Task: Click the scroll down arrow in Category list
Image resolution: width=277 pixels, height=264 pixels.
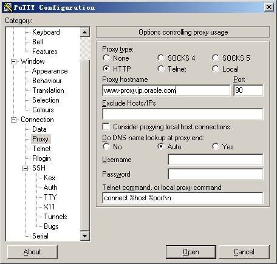Action: click(x=84, y=235)
